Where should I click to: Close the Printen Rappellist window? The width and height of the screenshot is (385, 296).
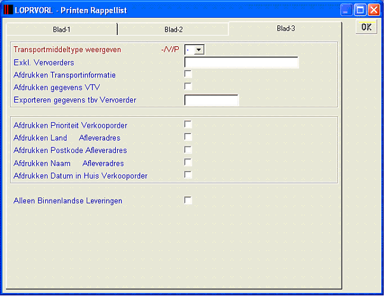[x=374, y=10]
